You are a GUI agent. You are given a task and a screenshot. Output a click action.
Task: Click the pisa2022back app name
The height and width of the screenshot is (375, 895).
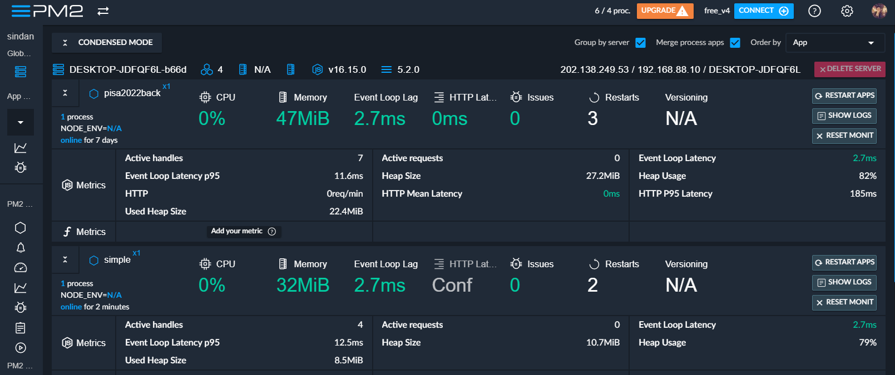pyautogui.click(x=132, y=93)
